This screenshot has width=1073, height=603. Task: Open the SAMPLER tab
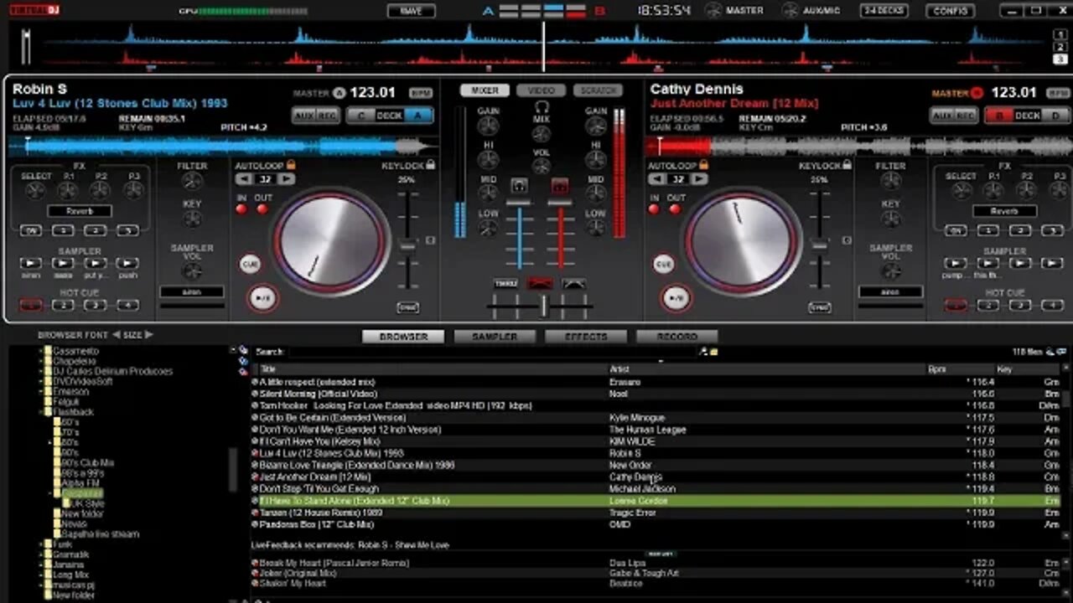495,337
